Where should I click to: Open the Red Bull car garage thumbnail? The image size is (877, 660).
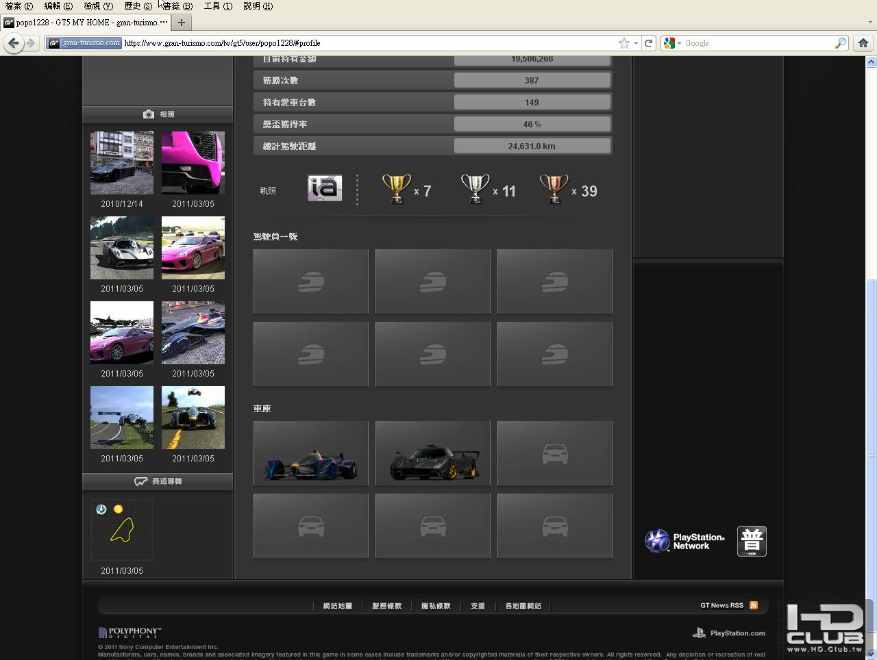click(x=311, y=454)
